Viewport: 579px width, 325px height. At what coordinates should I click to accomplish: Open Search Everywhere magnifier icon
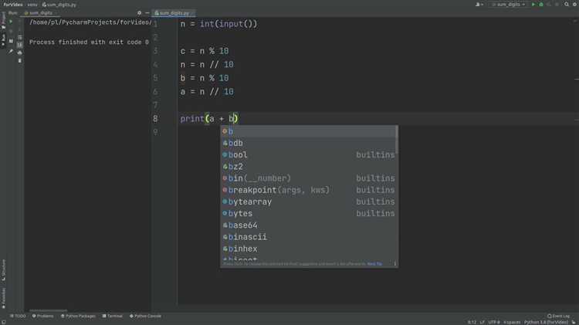point(567,5)
